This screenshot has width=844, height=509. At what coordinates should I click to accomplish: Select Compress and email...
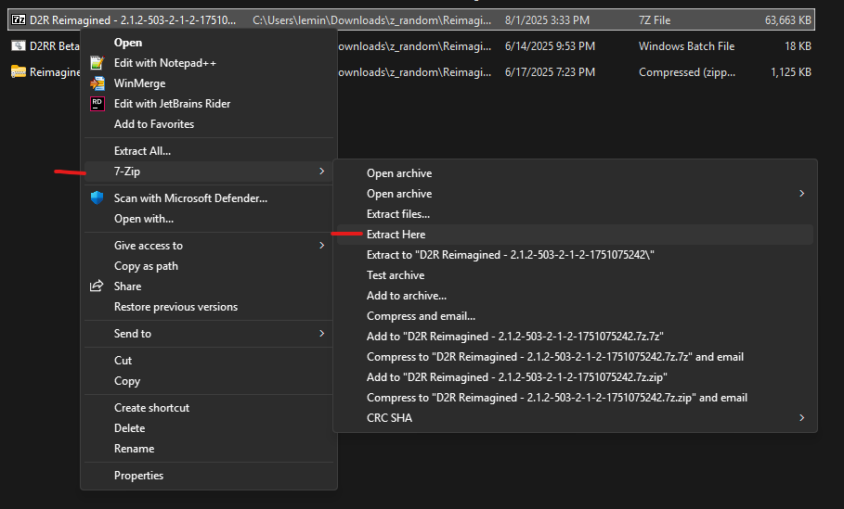pyautogui.click(x=421, y=316)
